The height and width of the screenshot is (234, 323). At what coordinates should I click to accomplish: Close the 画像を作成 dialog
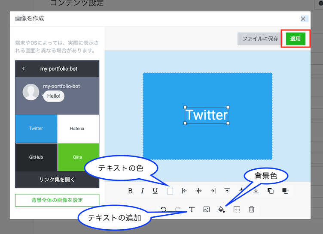(303, 19)
